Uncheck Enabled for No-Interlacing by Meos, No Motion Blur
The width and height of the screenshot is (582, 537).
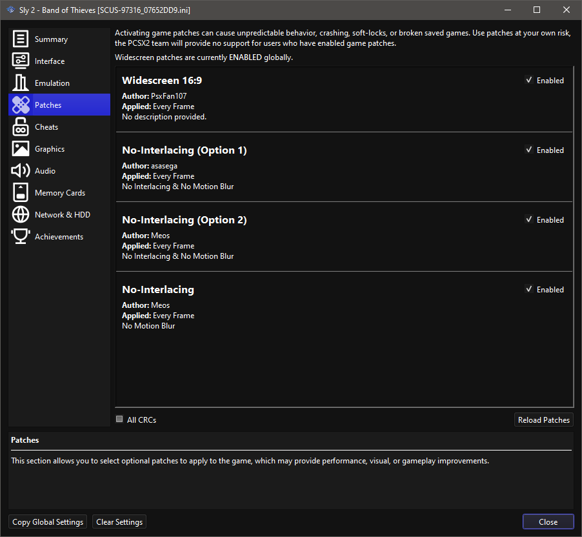tap(529, 289)
